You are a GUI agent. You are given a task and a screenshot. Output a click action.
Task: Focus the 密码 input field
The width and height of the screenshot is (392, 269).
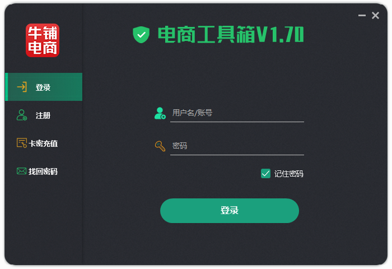pos(237,146)
